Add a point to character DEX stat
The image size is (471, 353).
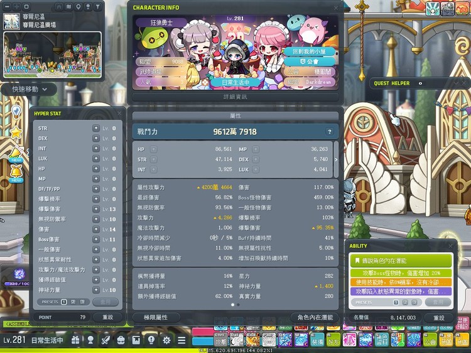pyautogui.click(x=256, y=159)
